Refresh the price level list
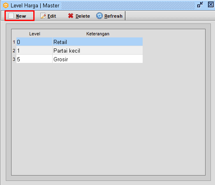This screenshot has height=185, width=215. click(109, 16)
